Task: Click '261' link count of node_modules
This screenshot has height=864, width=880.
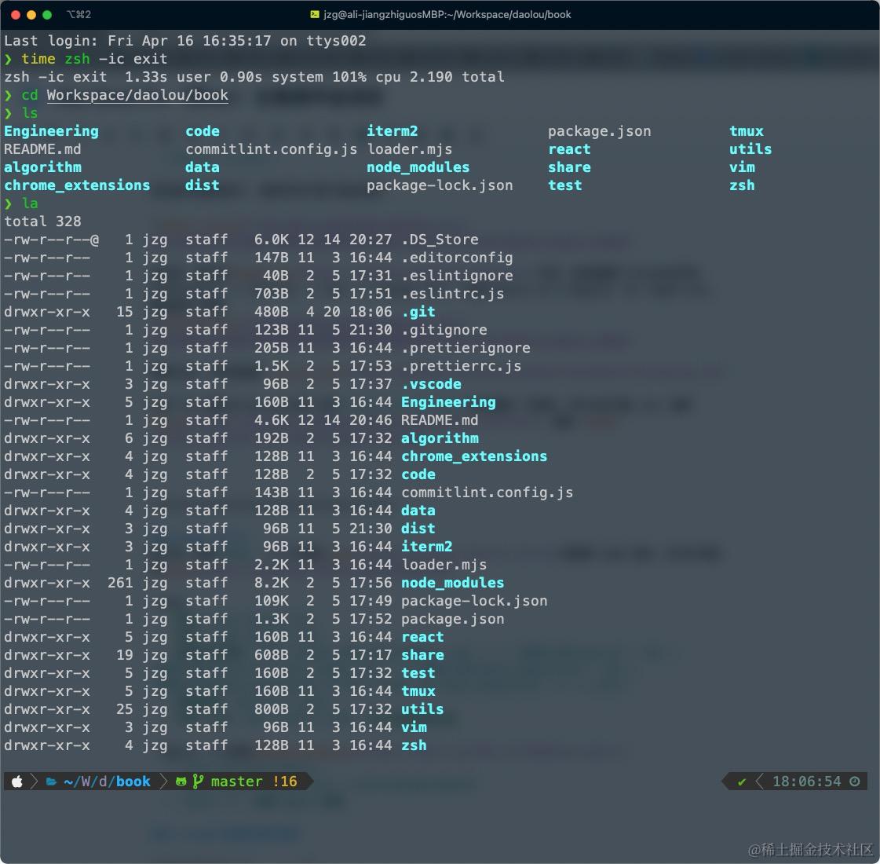Action: tap(120, 583)
